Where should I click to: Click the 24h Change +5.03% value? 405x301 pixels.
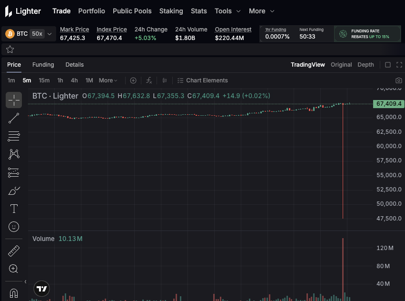pos(145,38)
